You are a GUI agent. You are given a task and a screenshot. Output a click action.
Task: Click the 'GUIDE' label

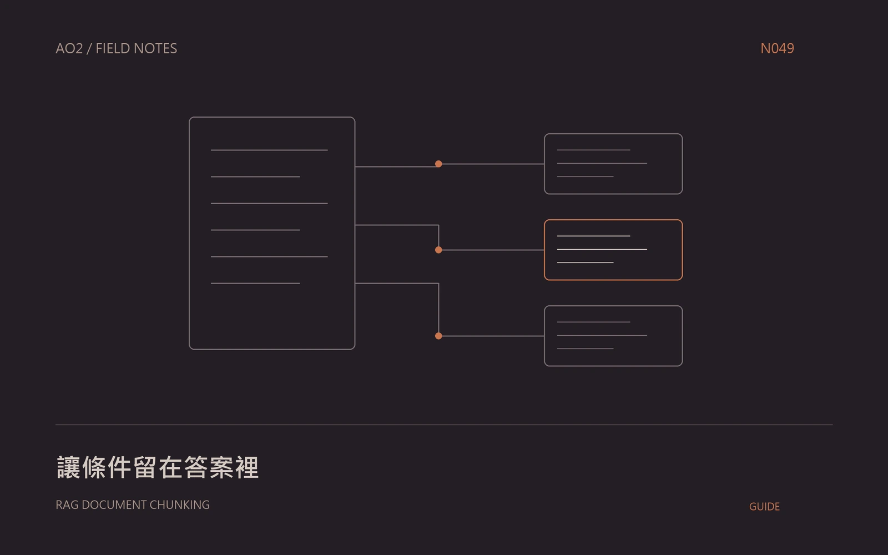pyautogui.click(x=764, y=506)
